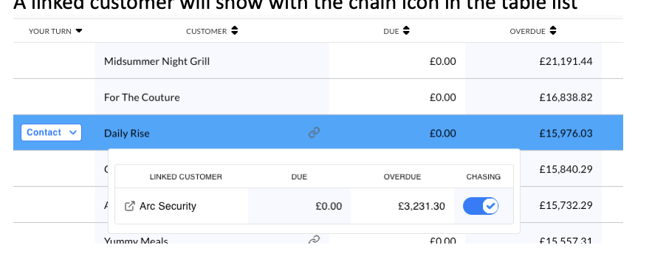This screenshot has height=279, width=666.
Task: Open the Your Turn sort dropdown arrow
Action: click(x=78, y=30)
